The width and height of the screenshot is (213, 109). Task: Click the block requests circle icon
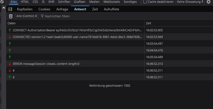click(2, 2)
